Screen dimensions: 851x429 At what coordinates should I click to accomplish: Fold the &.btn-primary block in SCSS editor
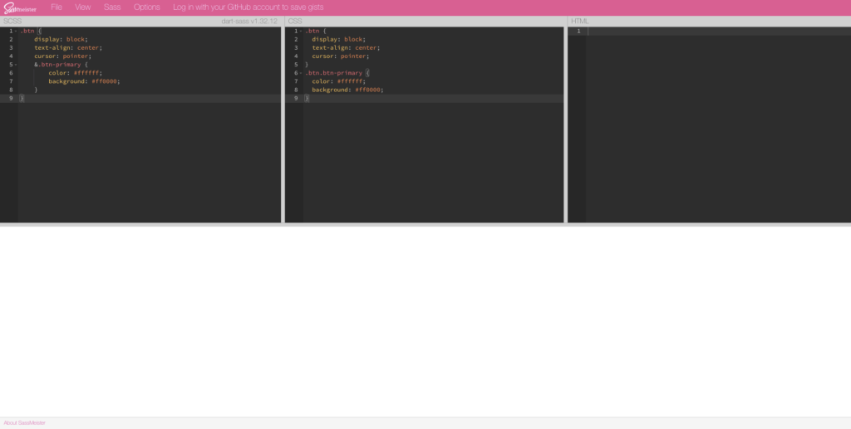tap(16, 65)
